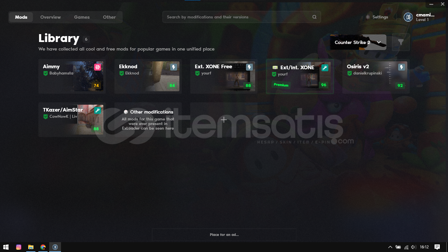The image size is (448, 252).
Task: Open the Osiris v2 mod card
Action: 376,76
